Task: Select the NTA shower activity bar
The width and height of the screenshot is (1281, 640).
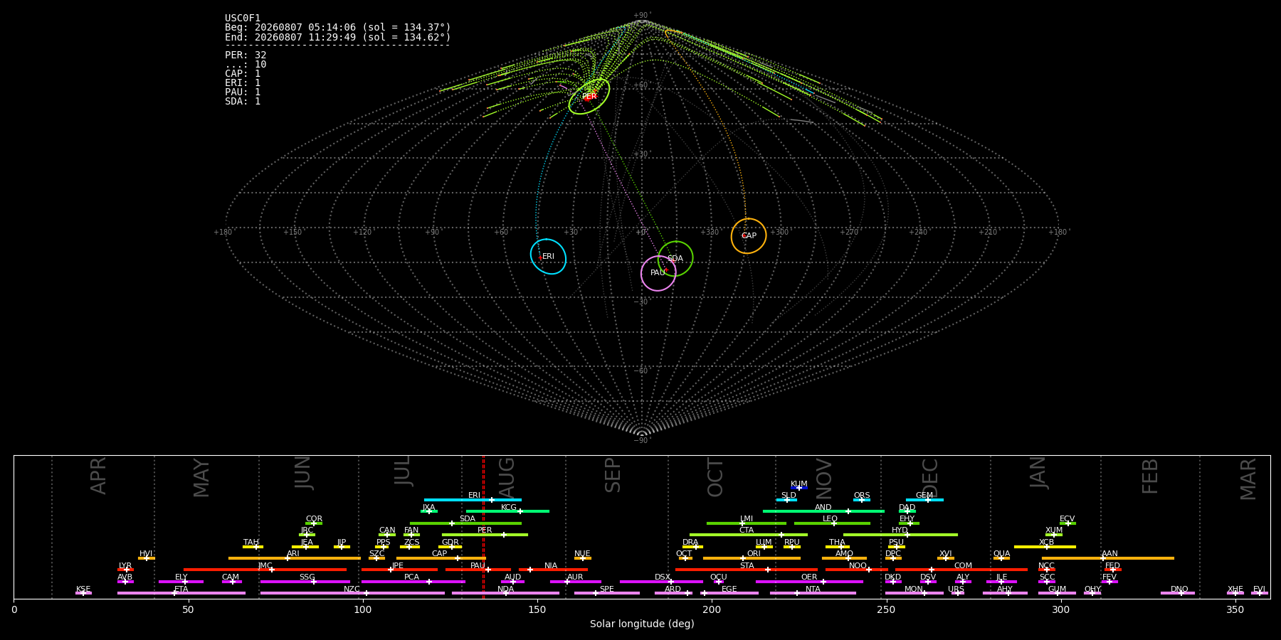Action: (813, 593)
